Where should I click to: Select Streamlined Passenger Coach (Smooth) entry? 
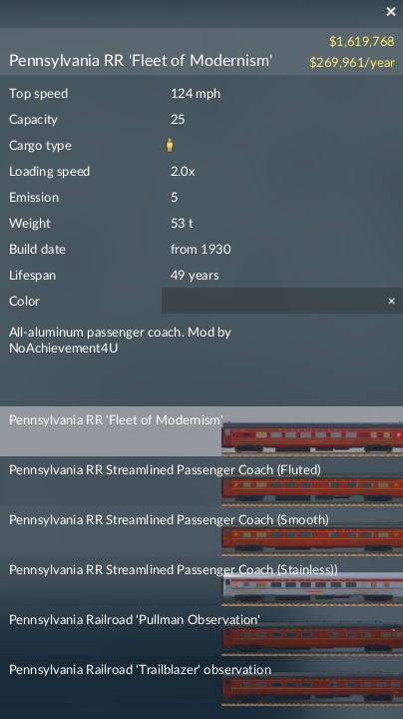201,531
